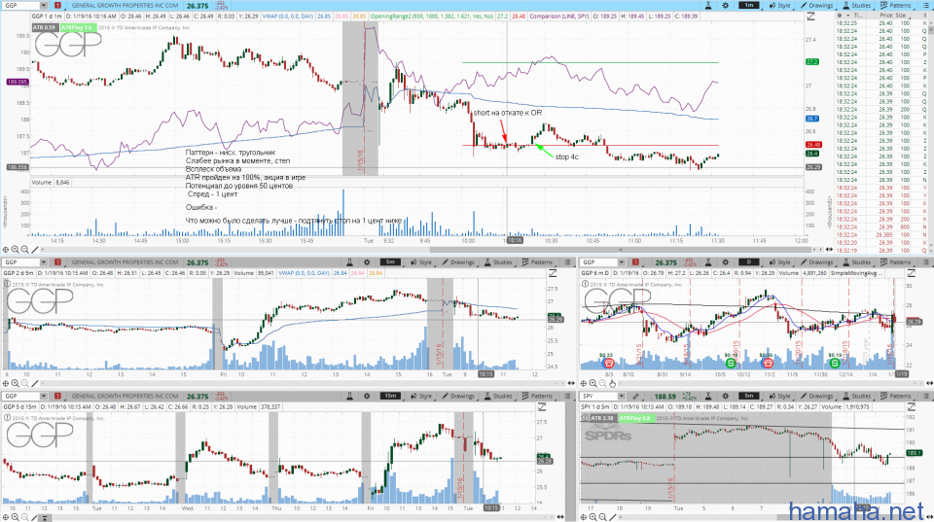This screenshot has width=934, height=522.
Task: Open Drawings menu in top 1m chart
Action: tap(816, 6)
